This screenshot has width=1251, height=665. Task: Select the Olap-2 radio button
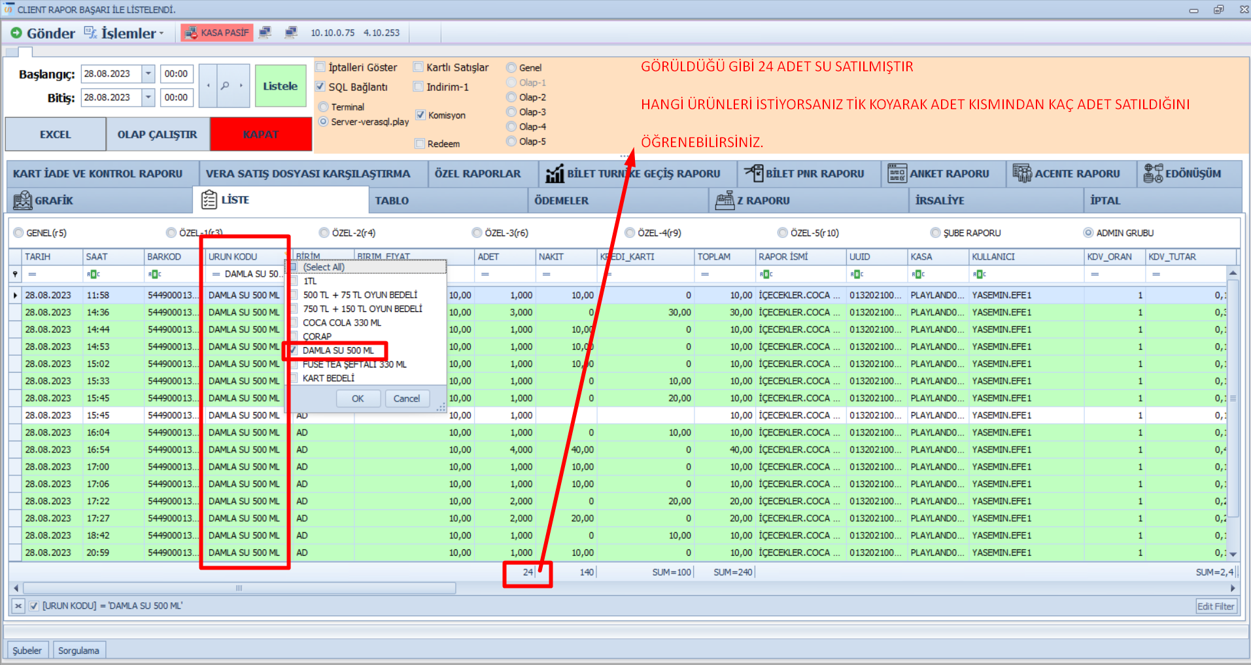tap(511, 97)
